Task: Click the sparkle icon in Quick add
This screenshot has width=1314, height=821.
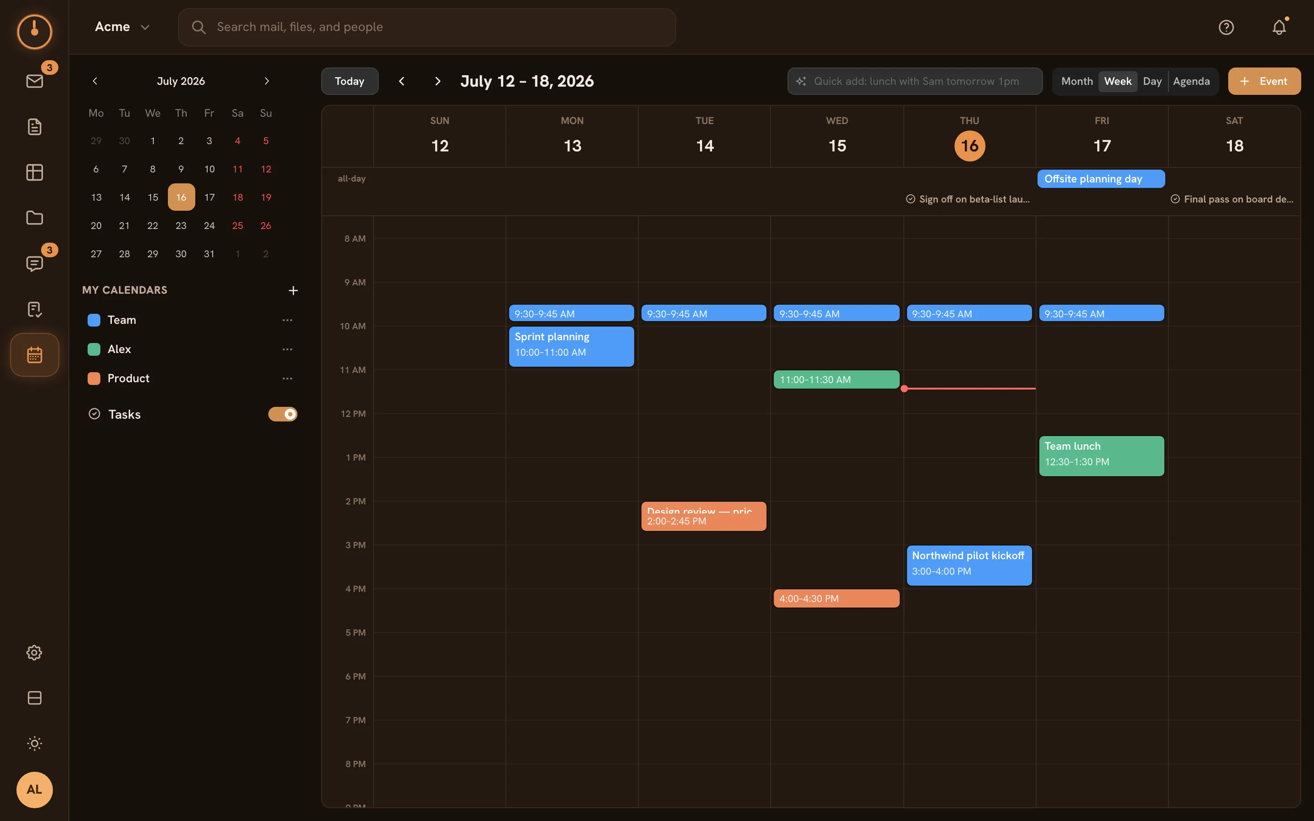Action: click(x=801, y=82)
